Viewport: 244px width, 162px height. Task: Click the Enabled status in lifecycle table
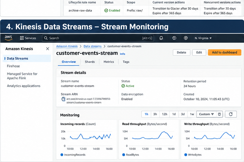tap(112, 10)
